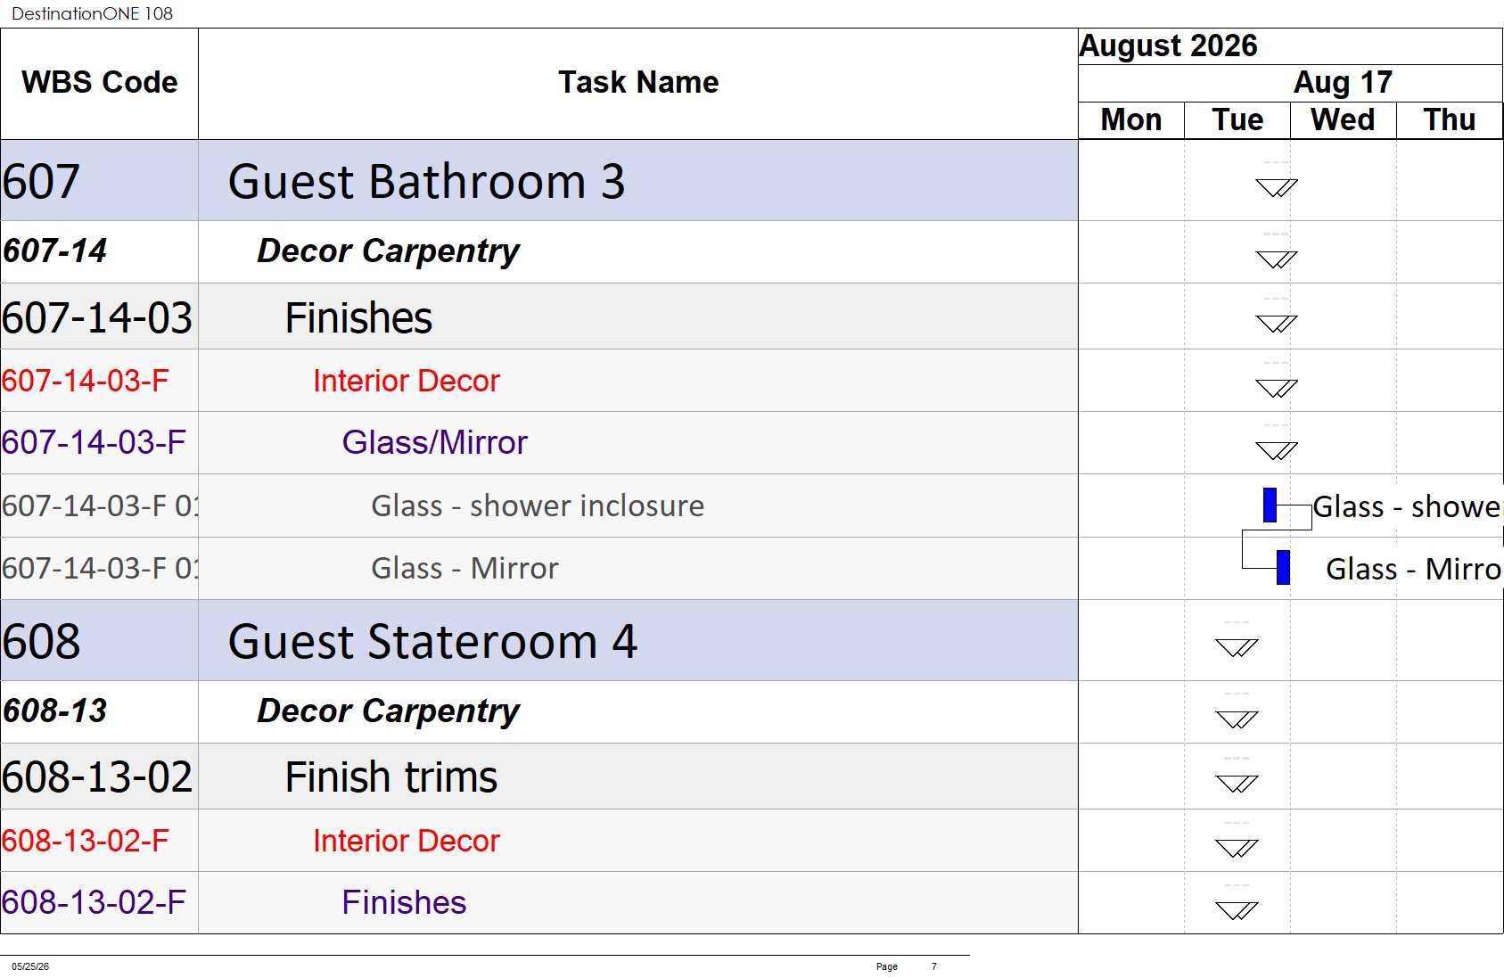This screenshot has width=1504, height=978.
Task: Click the WBS Code column header
Action: [x=99, y=83]
